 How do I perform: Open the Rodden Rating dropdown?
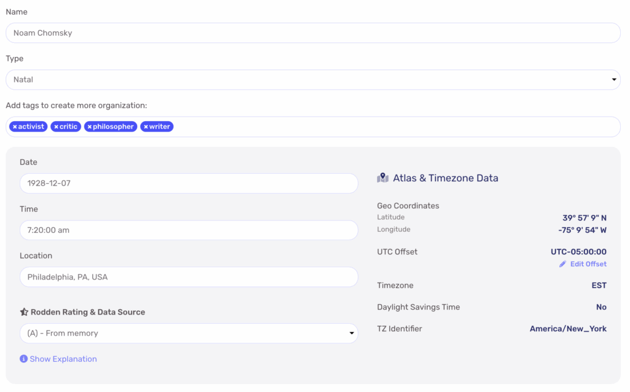click(188, 333)
